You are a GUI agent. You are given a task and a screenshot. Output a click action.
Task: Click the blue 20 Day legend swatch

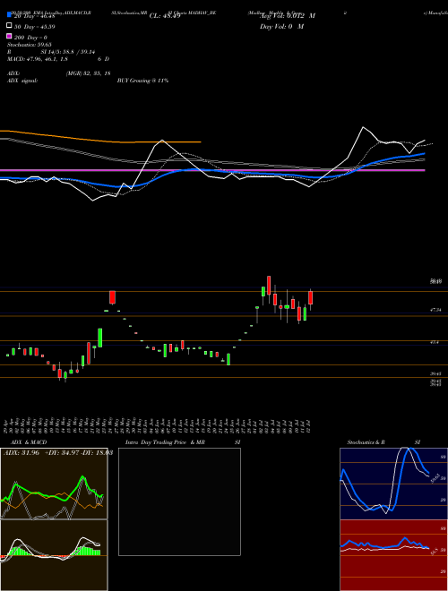[x=9, y=14]
